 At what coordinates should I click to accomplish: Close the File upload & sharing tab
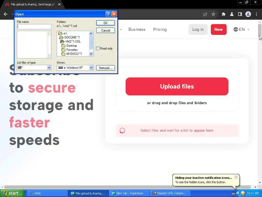click(x=59, y=4)
